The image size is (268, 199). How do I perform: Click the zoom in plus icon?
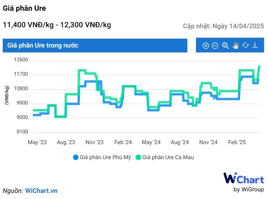(x=206, y=46)
